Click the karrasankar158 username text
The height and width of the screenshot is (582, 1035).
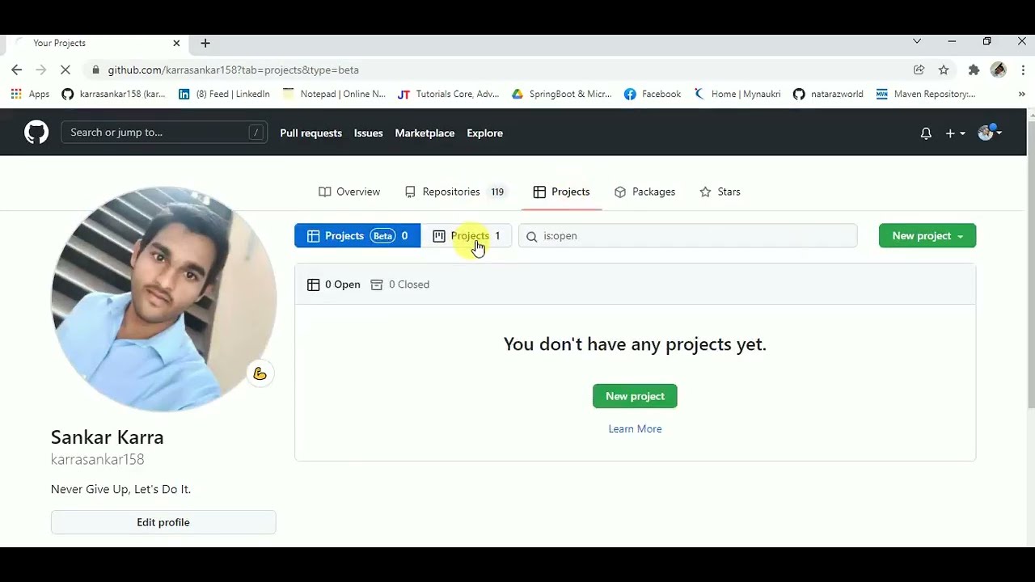click(98, 459)
